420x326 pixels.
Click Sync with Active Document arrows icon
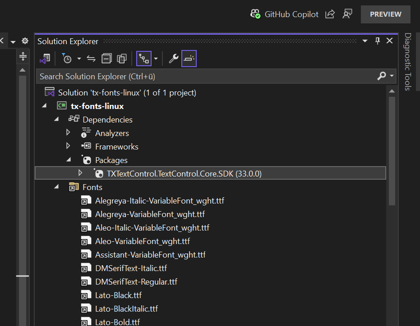[x=91, y=59]
